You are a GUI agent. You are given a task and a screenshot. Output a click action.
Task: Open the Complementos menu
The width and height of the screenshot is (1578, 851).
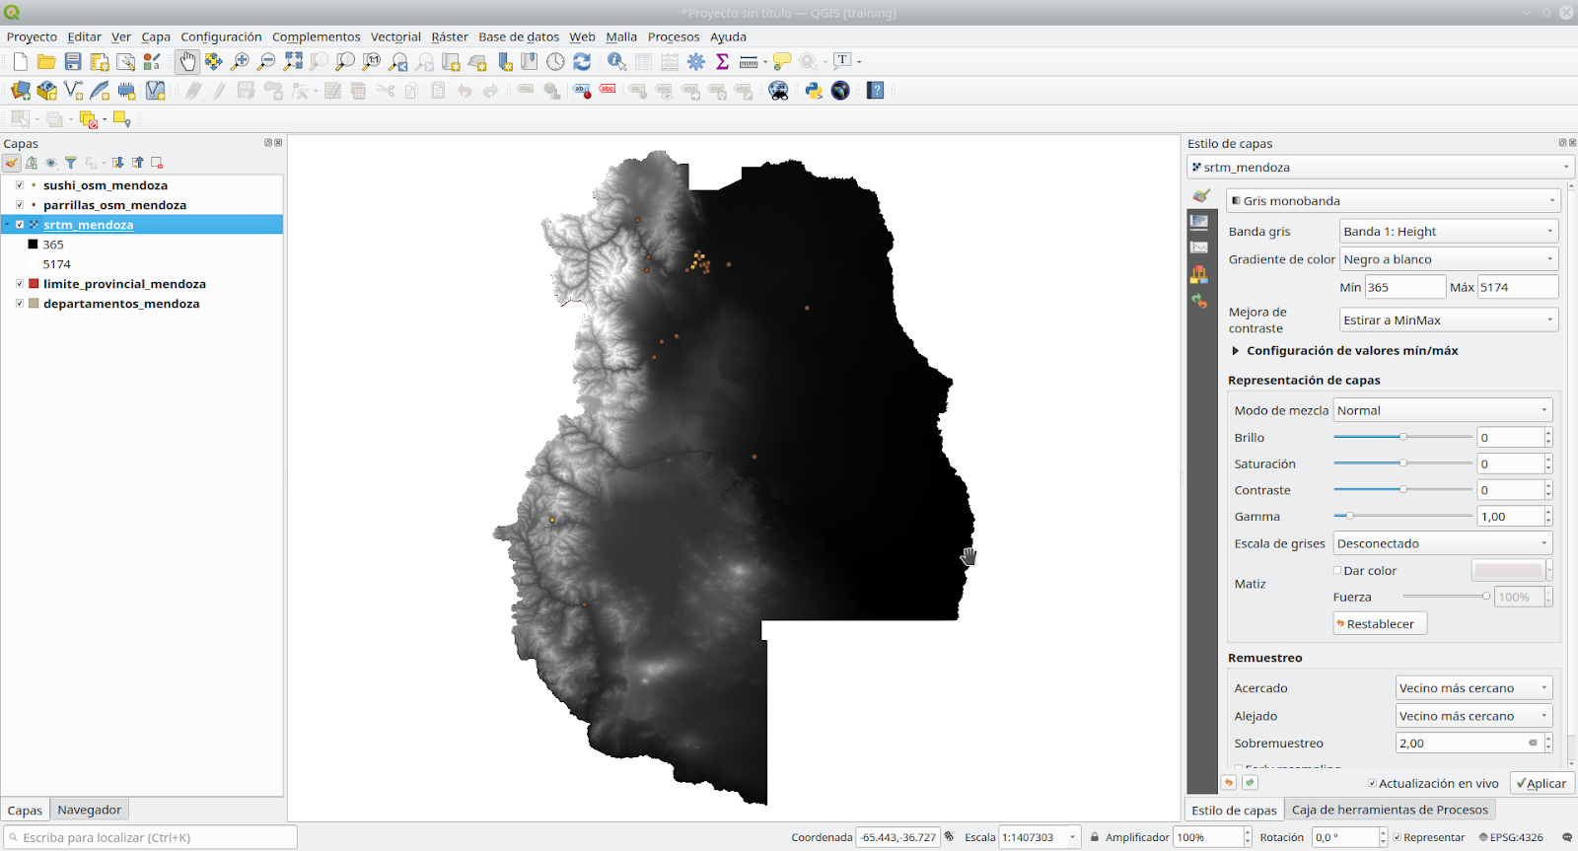(x=316, y=36)
